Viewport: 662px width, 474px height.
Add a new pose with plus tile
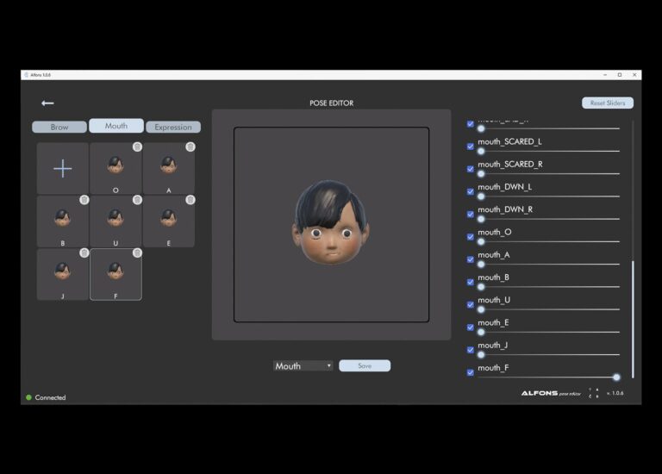point(63,169)
